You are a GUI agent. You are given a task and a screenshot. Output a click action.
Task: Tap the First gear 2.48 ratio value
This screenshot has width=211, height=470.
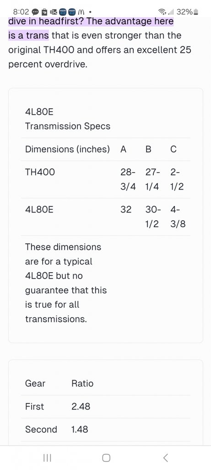(81, 407)
